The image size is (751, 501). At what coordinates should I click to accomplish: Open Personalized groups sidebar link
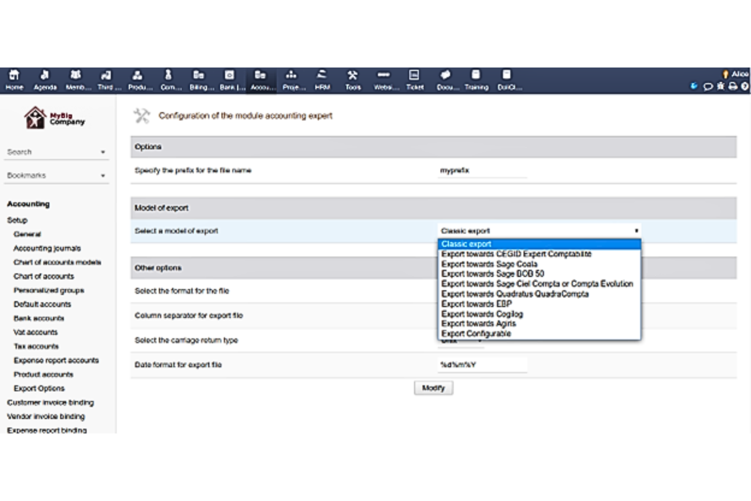click(49, 290)
